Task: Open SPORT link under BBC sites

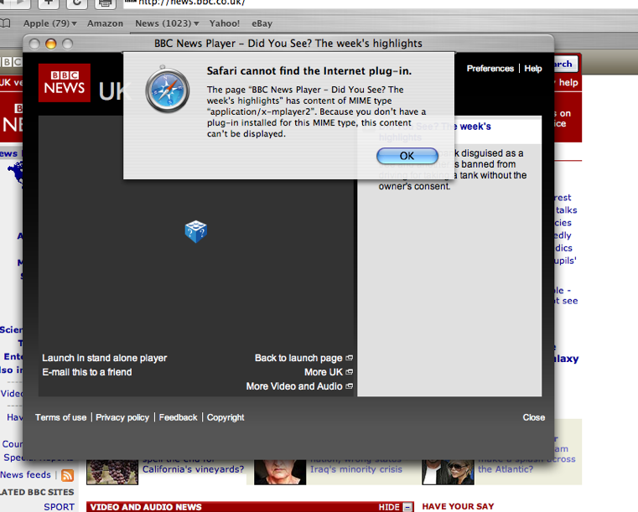Action: coord(59,507)
